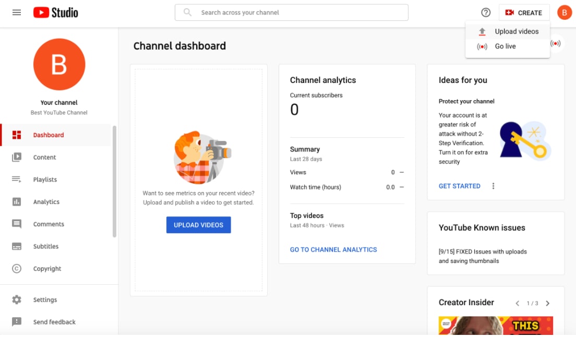The height and width of the screenshot is (337, 576).
Task: Click GO TO CHANNEL ANALYTICS link
Action: pyautogui.click(x=333, y=250)
